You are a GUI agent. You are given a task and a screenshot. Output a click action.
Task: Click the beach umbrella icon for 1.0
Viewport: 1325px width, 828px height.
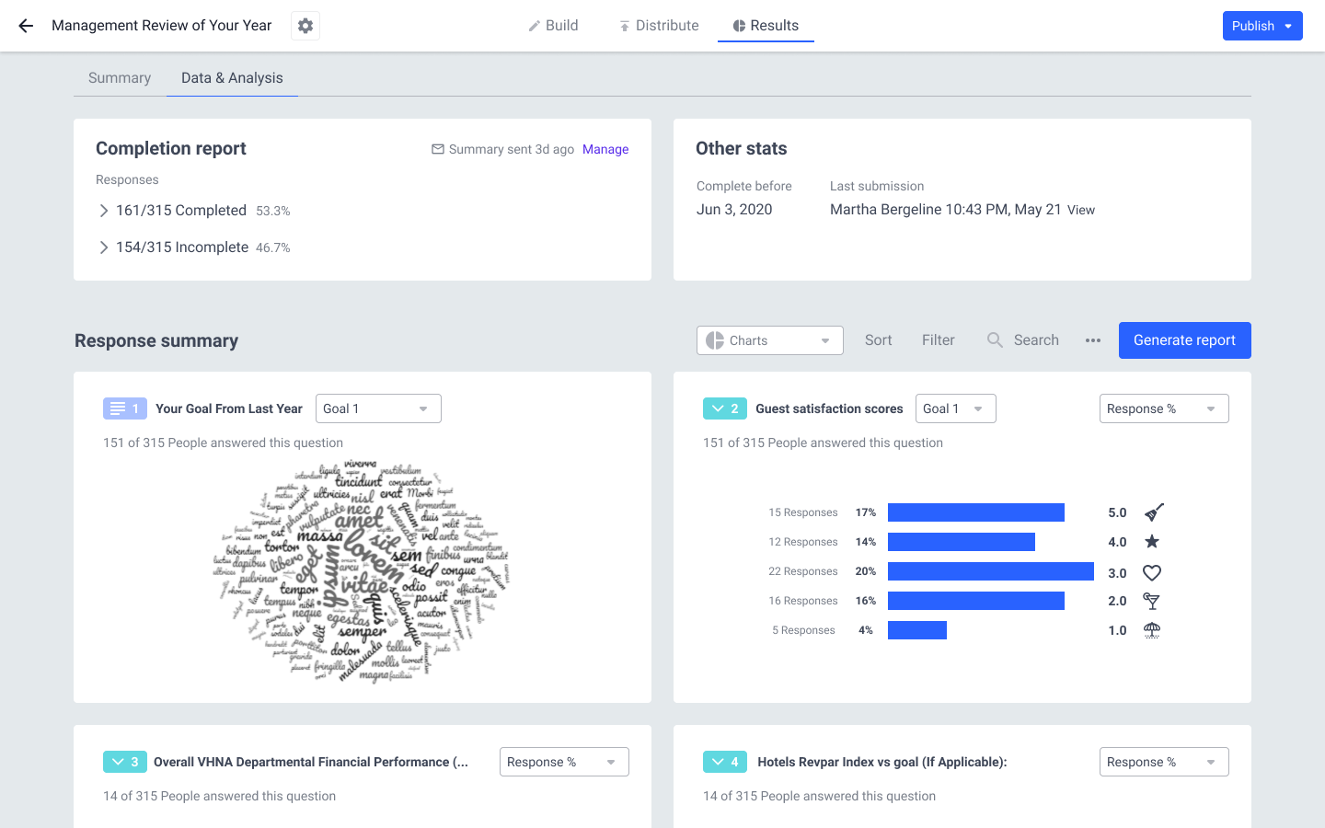pyautogui.click(x=1152, y=630)
